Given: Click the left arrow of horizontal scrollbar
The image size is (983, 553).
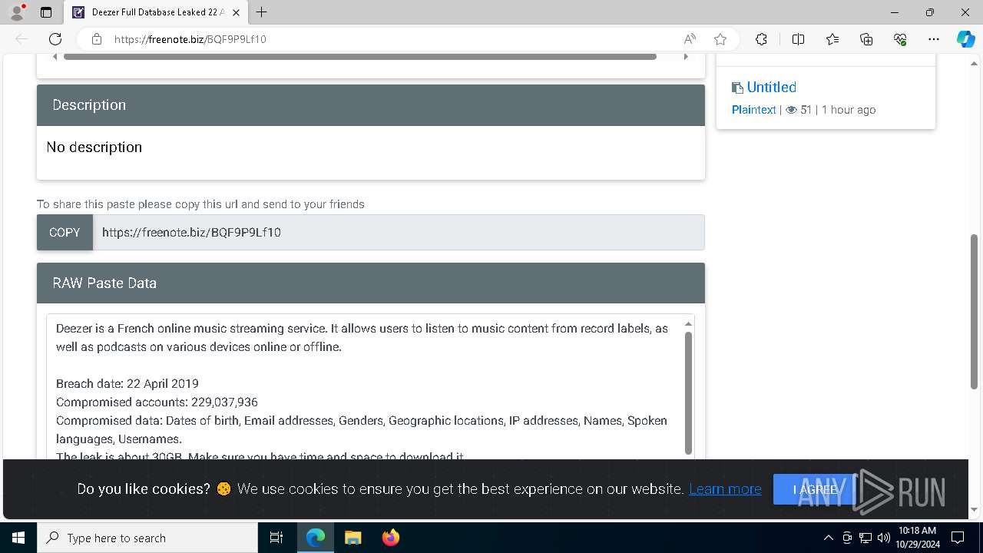Looking at the screenshot, I should (x=55, y=56).
